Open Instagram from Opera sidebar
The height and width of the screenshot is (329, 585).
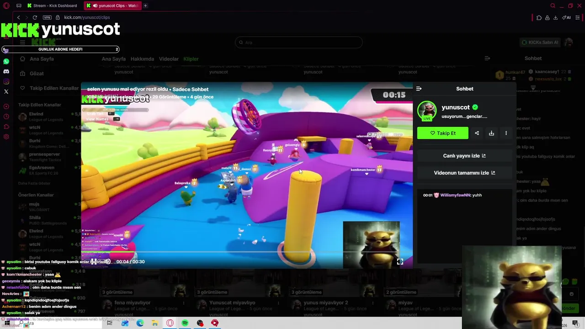(x=6, y=81)
